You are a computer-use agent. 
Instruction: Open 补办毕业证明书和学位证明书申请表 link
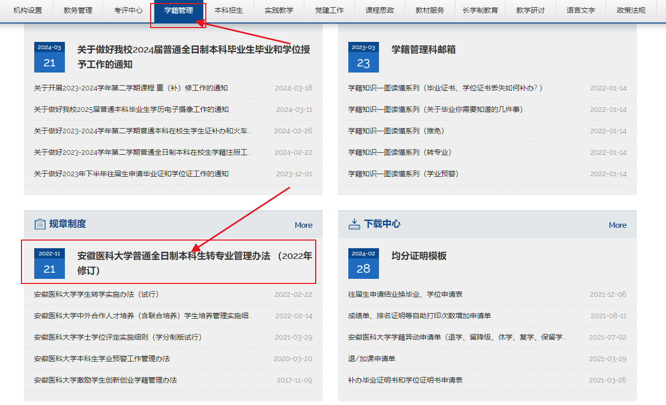(x=406, y=380)
